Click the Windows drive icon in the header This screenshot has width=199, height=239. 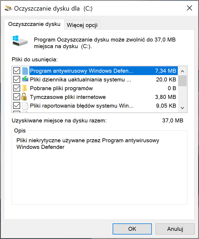pos(20,41)
